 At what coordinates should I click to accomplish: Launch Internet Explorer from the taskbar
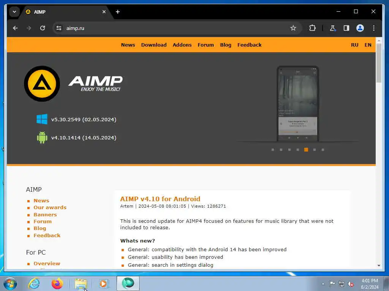pyautogui.click(x=34, y=283)
